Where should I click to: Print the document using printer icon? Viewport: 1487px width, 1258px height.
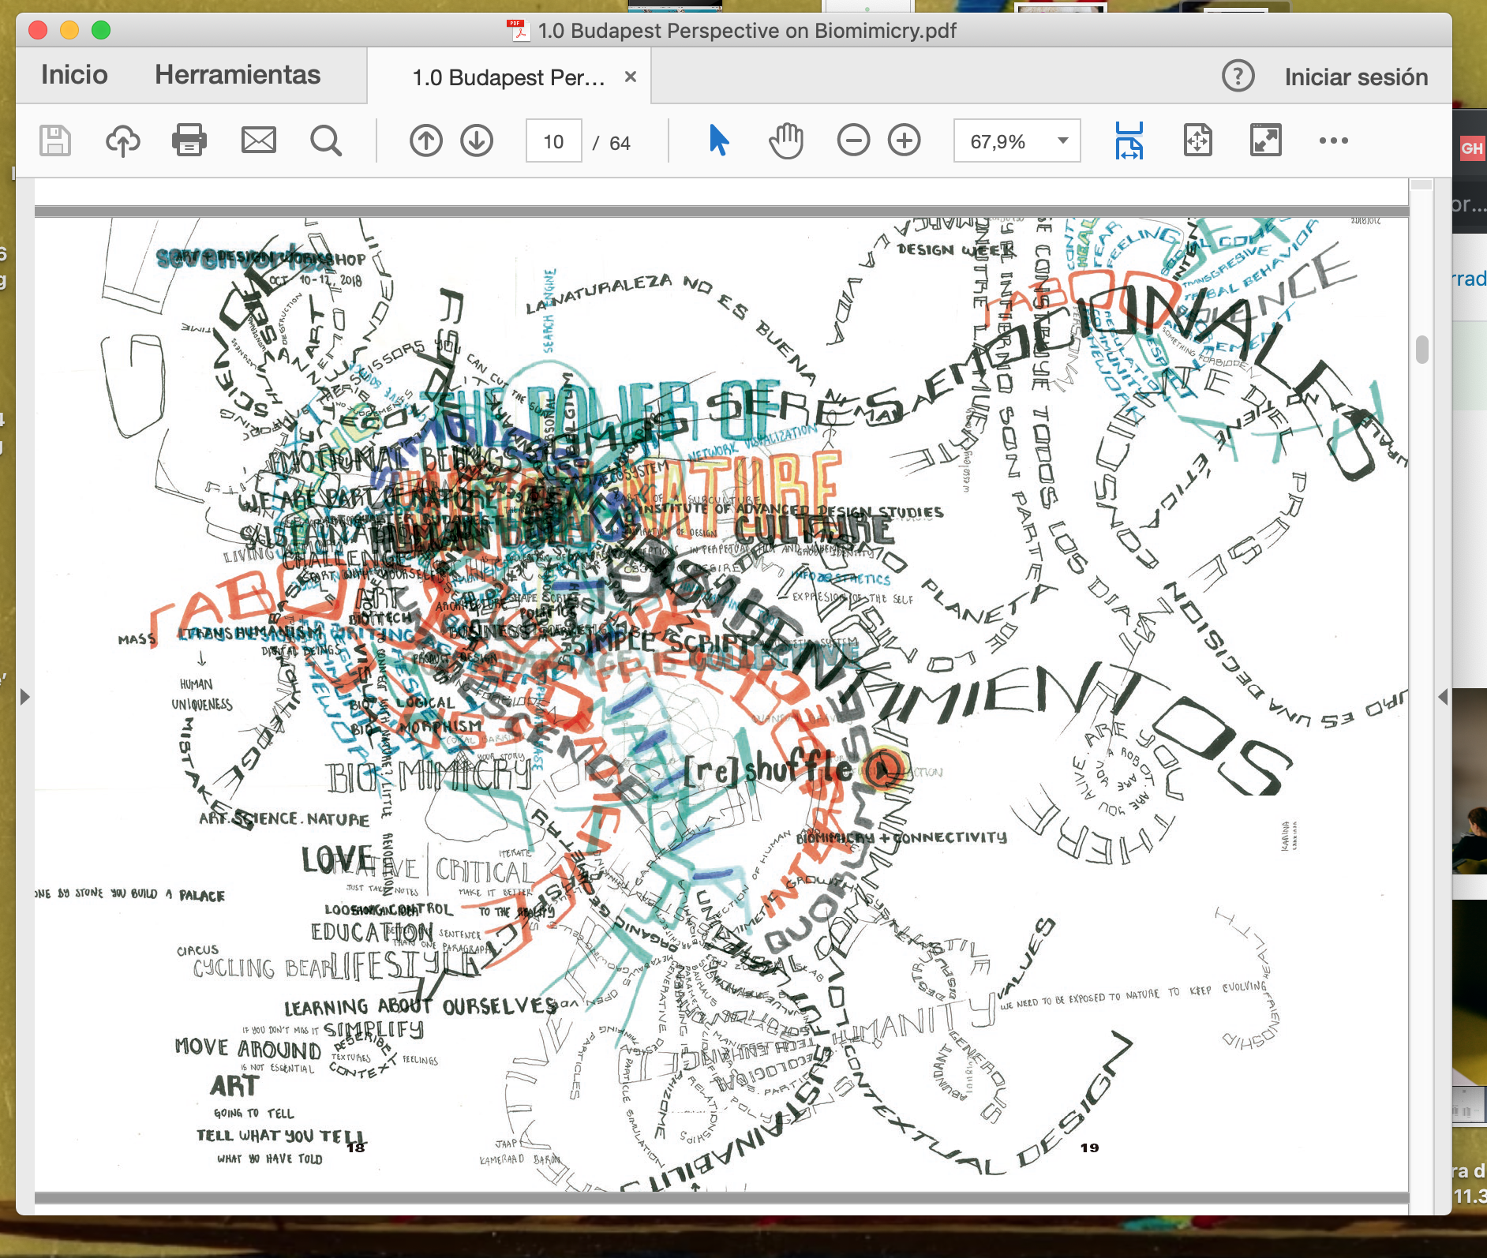pyautogui.click(x=189, y=141)
